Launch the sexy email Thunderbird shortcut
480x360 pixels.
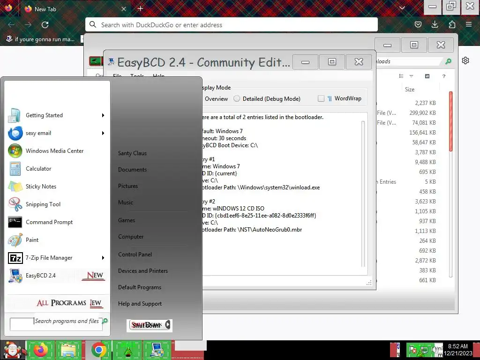click(x=57, y=133)
